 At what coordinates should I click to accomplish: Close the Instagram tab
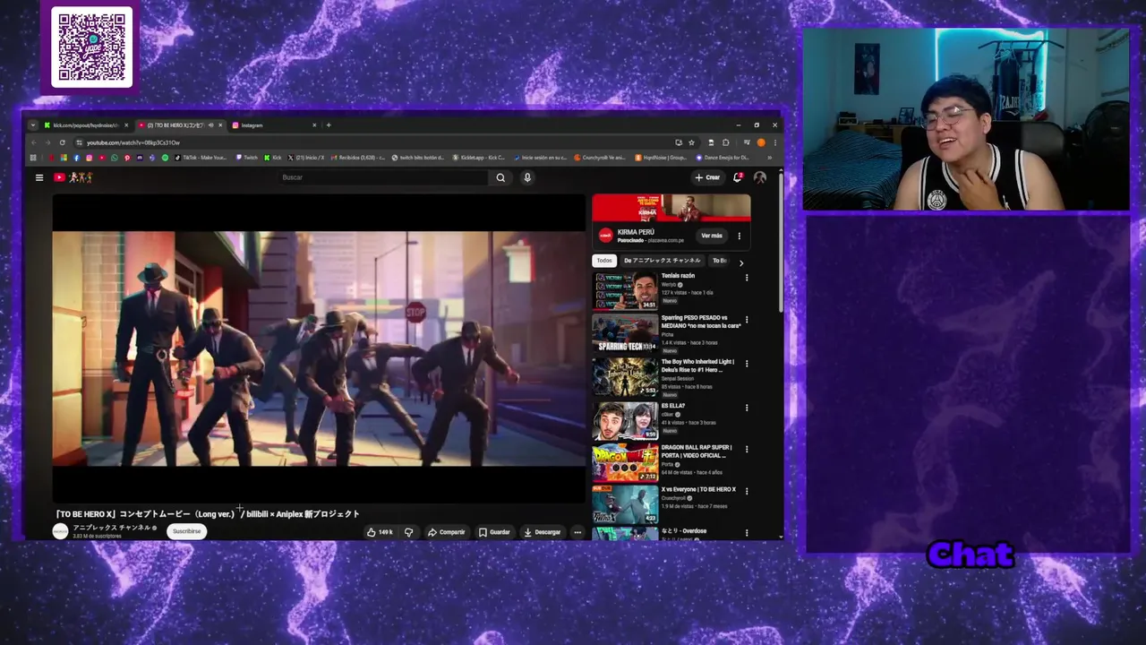tap(314, 125)
